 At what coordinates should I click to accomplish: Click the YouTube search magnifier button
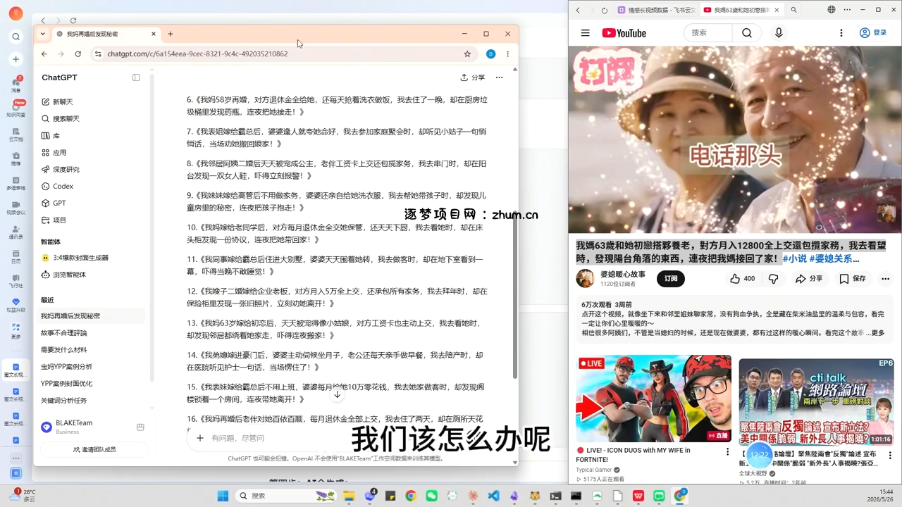click(747, 32)
